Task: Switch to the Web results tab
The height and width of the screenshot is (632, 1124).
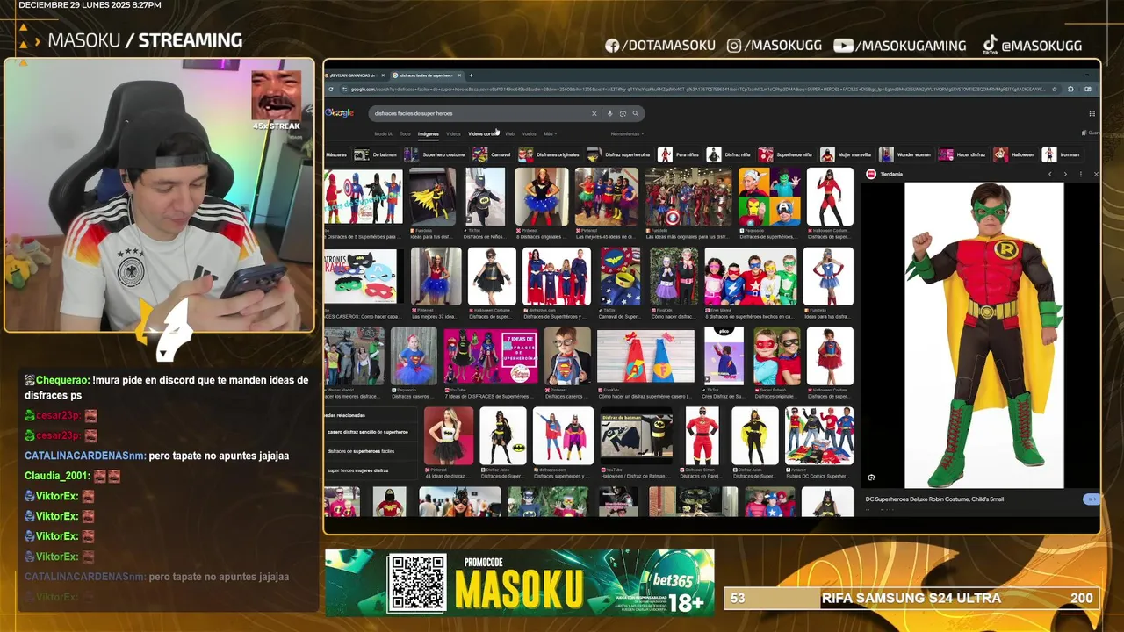Action: pyautogui.click(x=509, y=133)
